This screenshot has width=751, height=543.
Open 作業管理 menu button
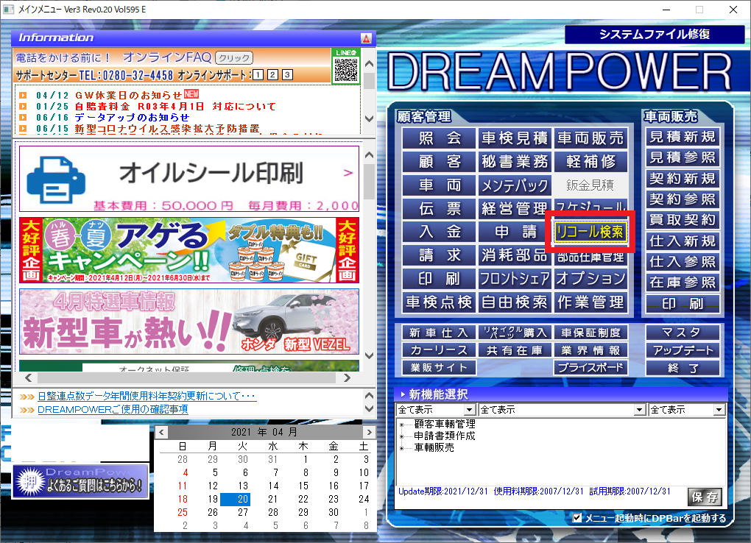click(x=590, y=302)
